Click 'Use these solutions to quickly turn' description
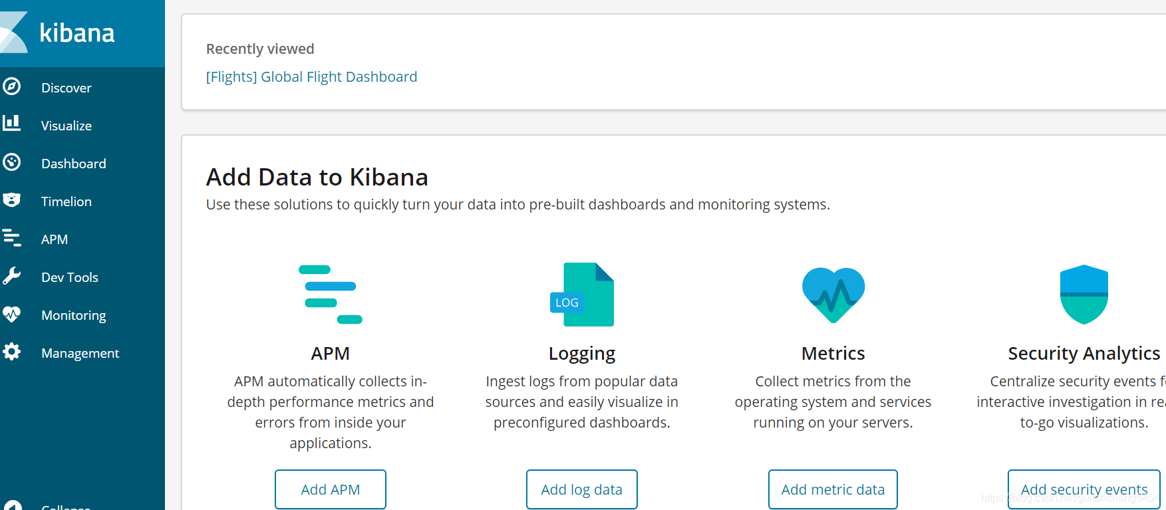 click(518, 205)
